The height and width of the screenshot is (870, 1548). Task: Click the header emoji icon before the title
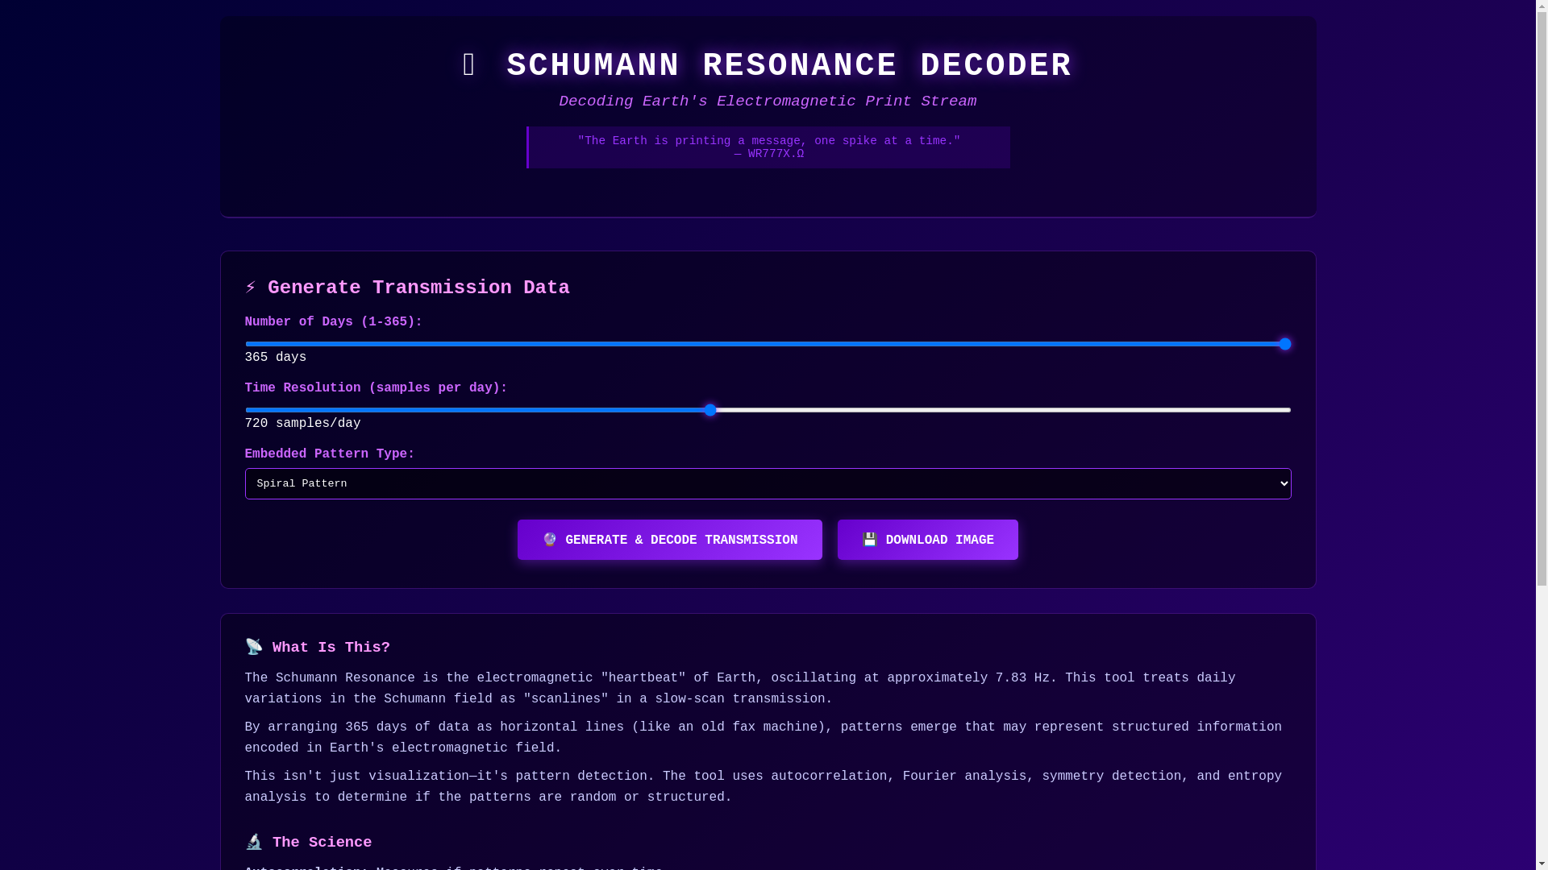(469, 66)
